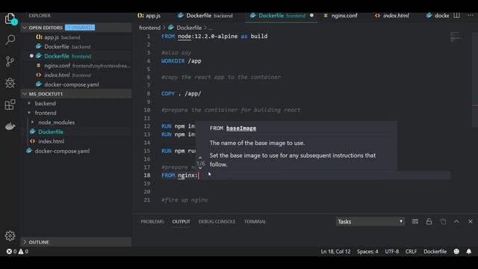The height and width of the screenshot is (269, 478).
Task: Open the editor More Actions ellipsis
Action: point(471,16)
